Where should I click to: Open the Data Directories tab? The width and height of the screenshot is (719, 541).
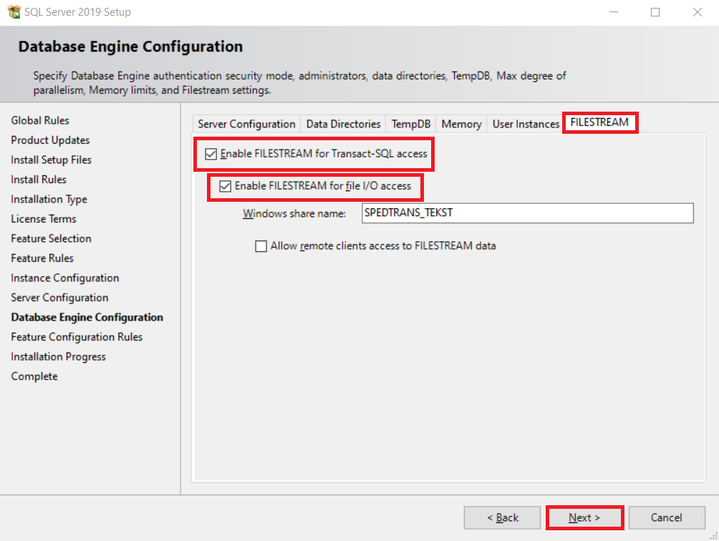tap(344, 124)
